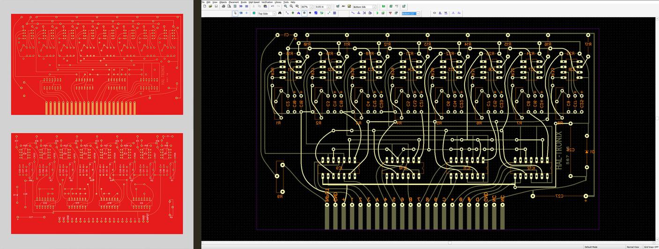Expand the Bottom Silk layer dropdown
Viewport: 659px width, 249px height.
coord(375,7)
